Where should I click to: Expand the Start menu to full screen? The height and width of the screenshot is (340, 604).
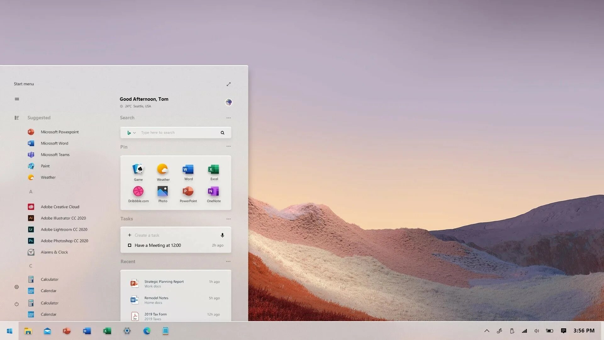(229, 84)
